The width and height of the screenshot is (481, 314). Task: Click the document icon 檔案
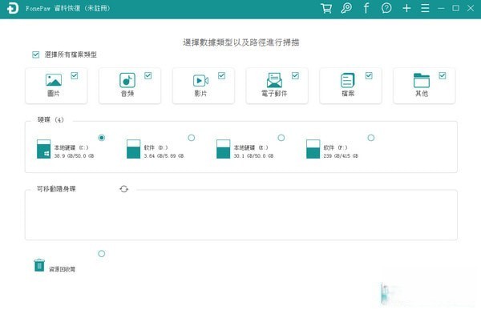click(348, 80)
